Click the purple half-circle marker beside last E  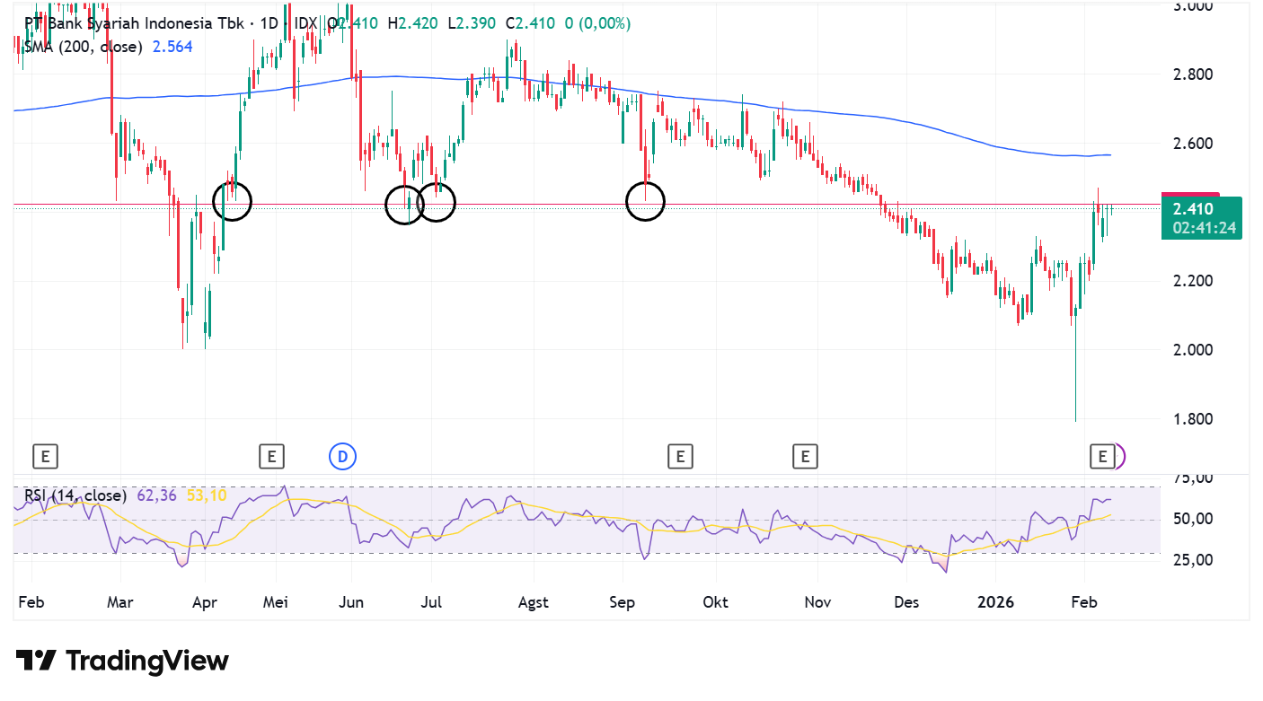[x=1119, y=457]
